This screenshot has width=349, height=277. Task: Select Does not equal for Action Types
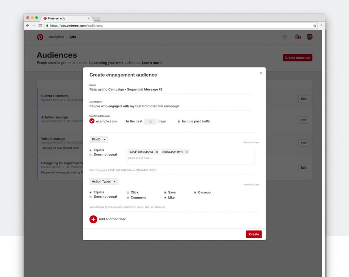pyautogui.click(x=91, y=197)
